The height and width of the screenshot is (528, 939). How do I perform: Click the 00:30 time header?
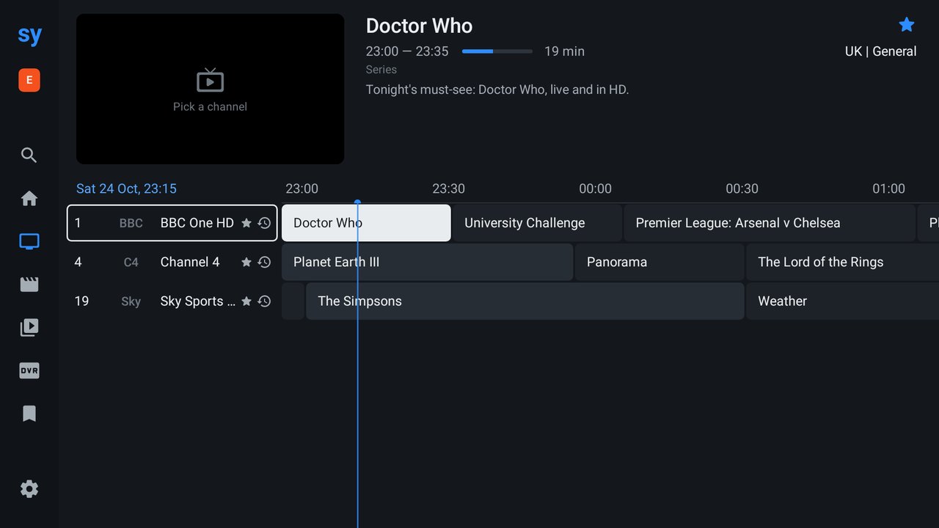point(742,188)
